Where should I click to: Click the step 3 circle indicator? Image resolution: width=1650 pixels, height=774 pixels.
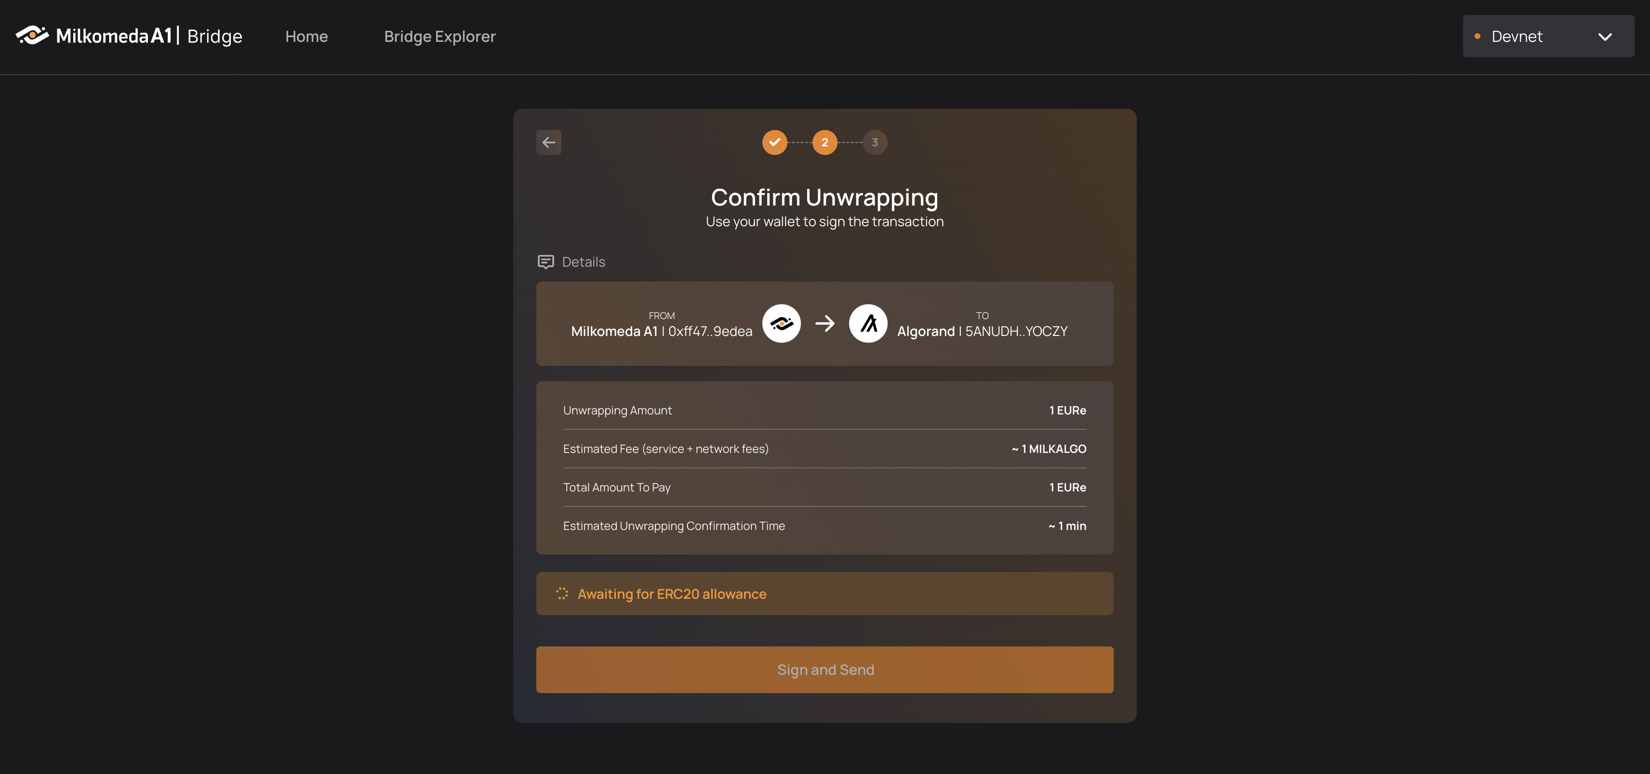pos(874,142)
